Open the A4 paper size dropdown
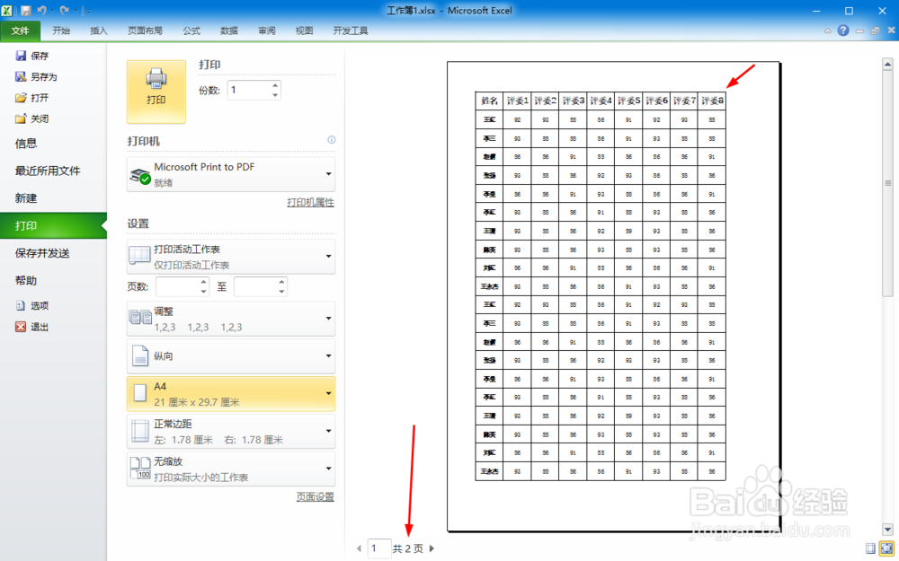Screen dimensions: 899x561 pyautogui.click(x=231, y=394)
